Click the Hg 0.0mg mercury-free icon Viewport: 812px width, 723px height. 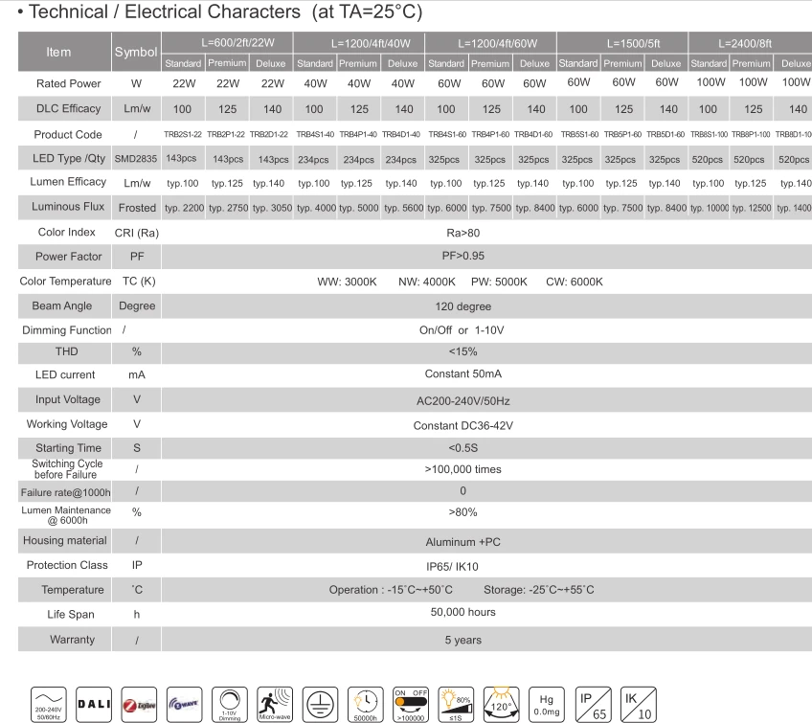coord(547,705)
